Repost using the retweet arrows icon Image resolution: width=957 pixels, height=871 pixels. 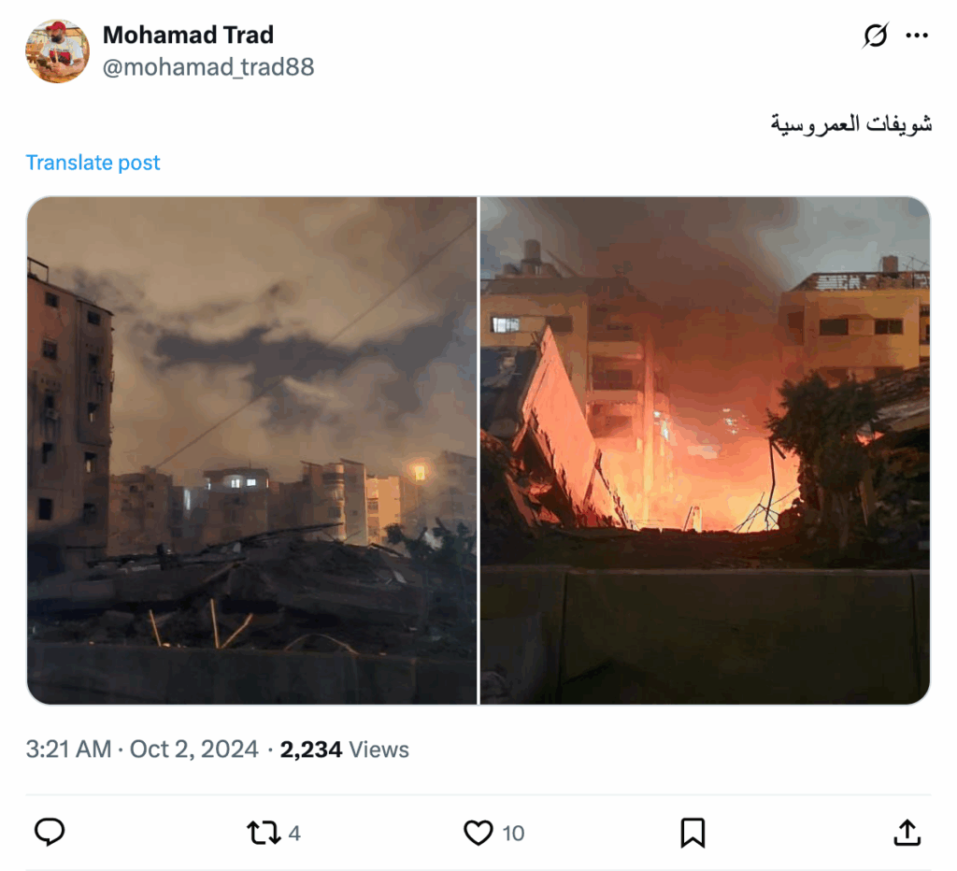tap(264, 833)
